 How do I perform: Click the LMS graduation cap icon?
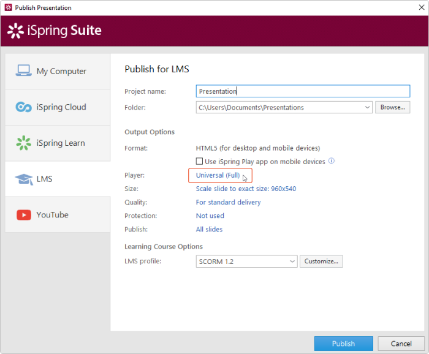(x=24, y=179)
